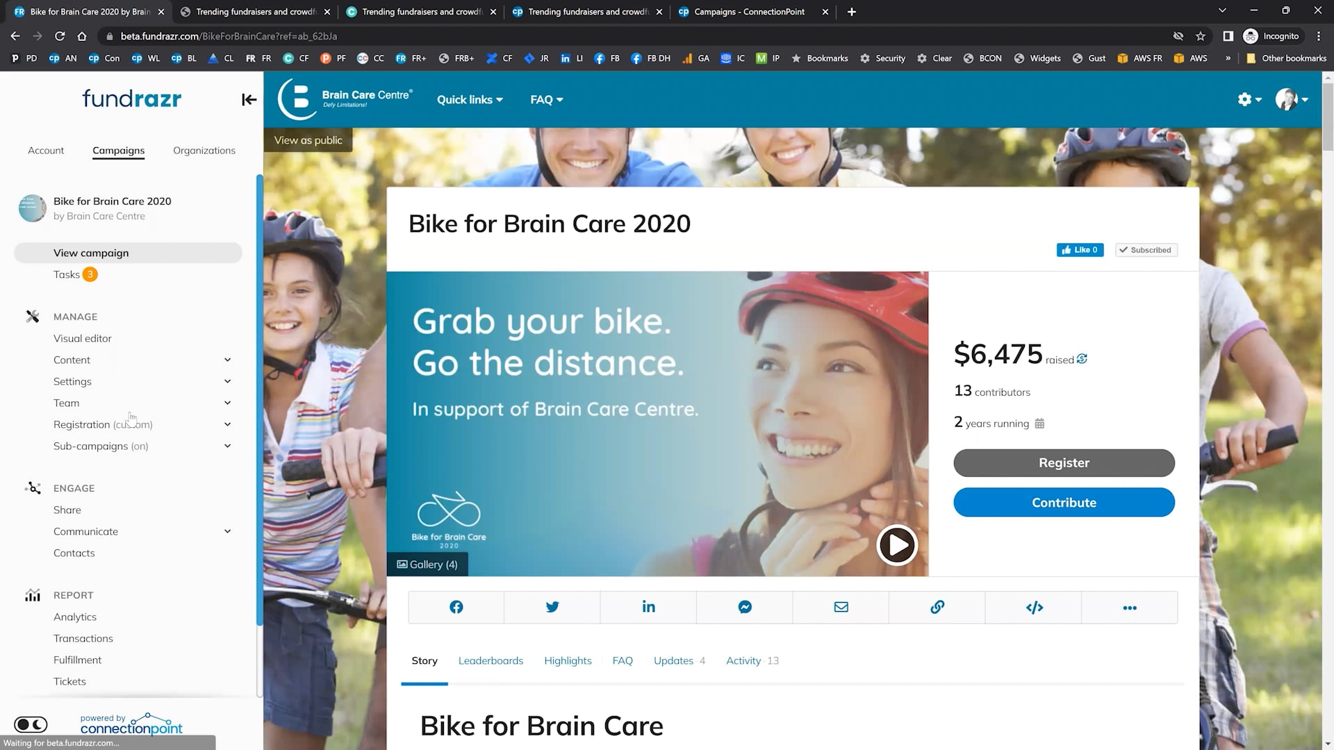Image resolution: width=1334 pixels, height=750 pixels.
Task: Expand Sub-campaigns section
Action: pyautogui.click(x=227, y=446)
